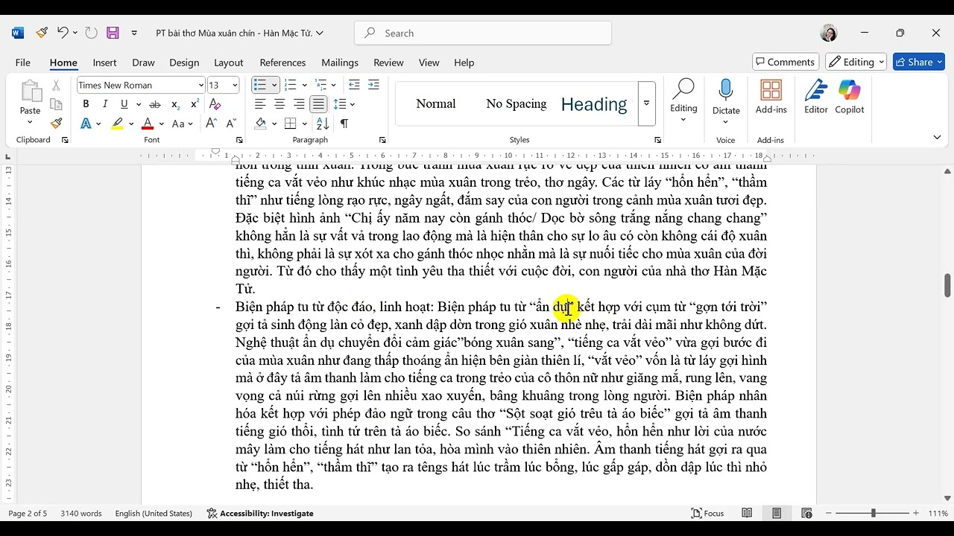Expand the Styles gallery
The width and height of the screenshot is (954, 536).
(646, 103)
